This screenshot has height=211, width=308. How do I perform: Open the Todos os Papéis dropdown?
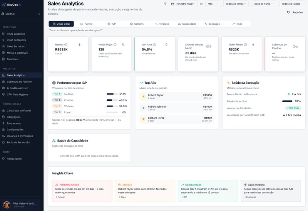tap(292, 4)
